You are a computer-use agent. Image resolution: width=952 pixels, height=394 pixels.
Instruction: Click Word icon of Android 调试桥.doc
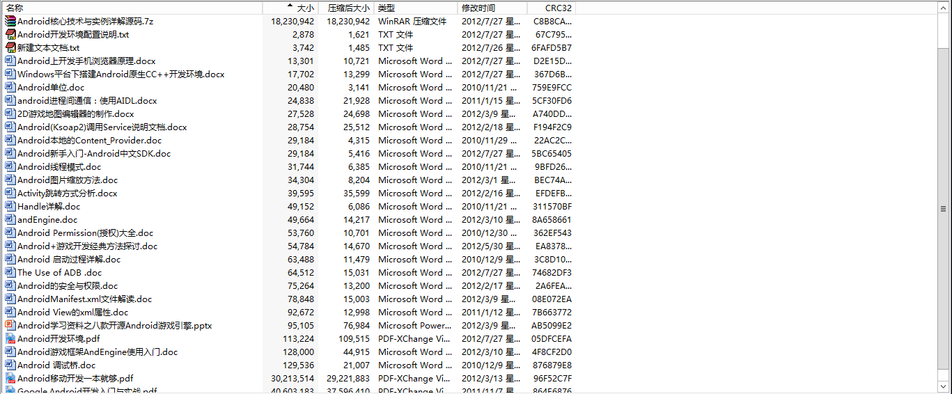point(10,365)
